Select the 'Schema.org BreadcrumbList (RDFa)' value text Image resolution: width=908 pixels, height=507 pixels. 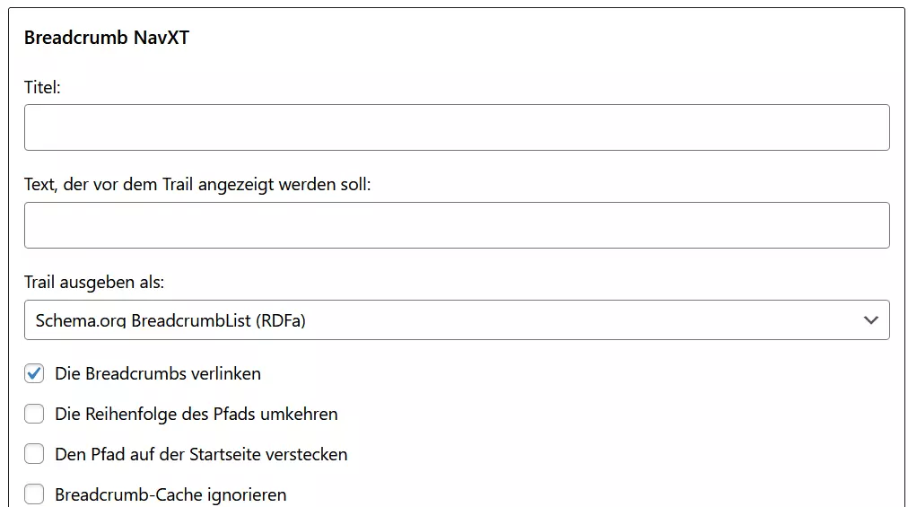click(170, 320)
